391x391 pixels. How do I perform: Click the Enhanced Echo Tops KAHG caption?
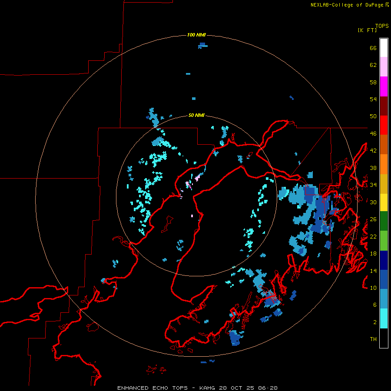(197, 388)
